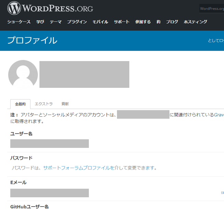Click the WordPress.org logo
The width and height of the screenshot is (224, 211).
click(50, 8)
